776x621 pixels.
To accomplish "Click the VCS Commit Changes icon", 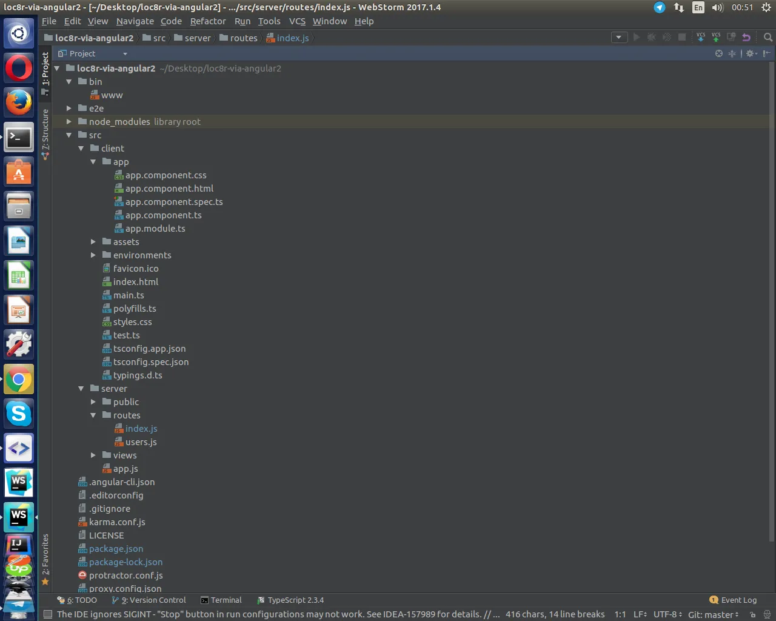I will click(716, 37).
